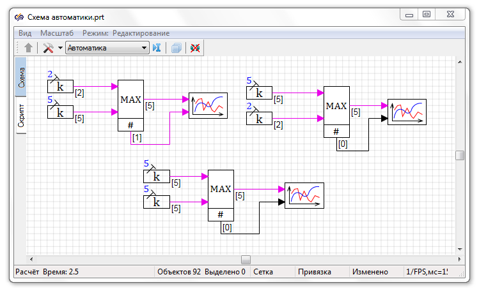
Task: Toggle Привязка snapping in status bar
Action: (x=314, y=272)
